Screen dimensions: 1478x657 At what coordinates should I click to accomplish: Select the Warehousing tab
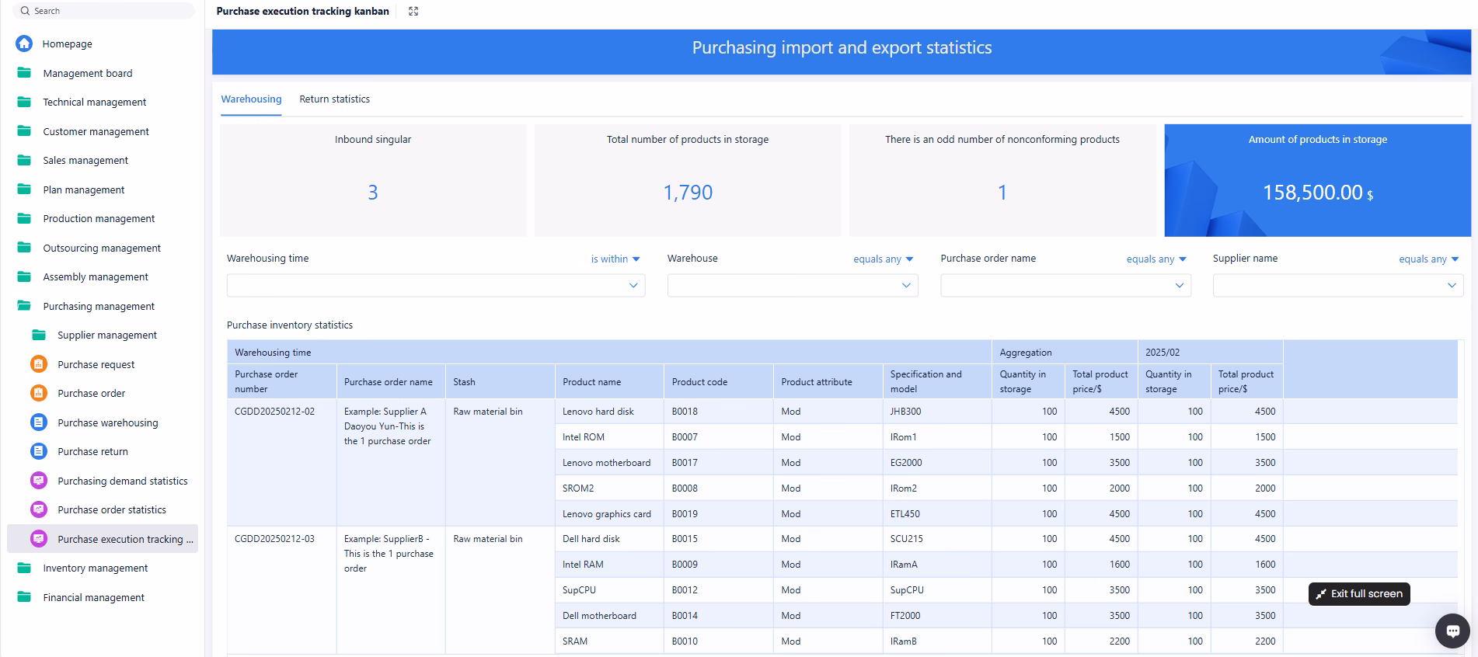251,99
